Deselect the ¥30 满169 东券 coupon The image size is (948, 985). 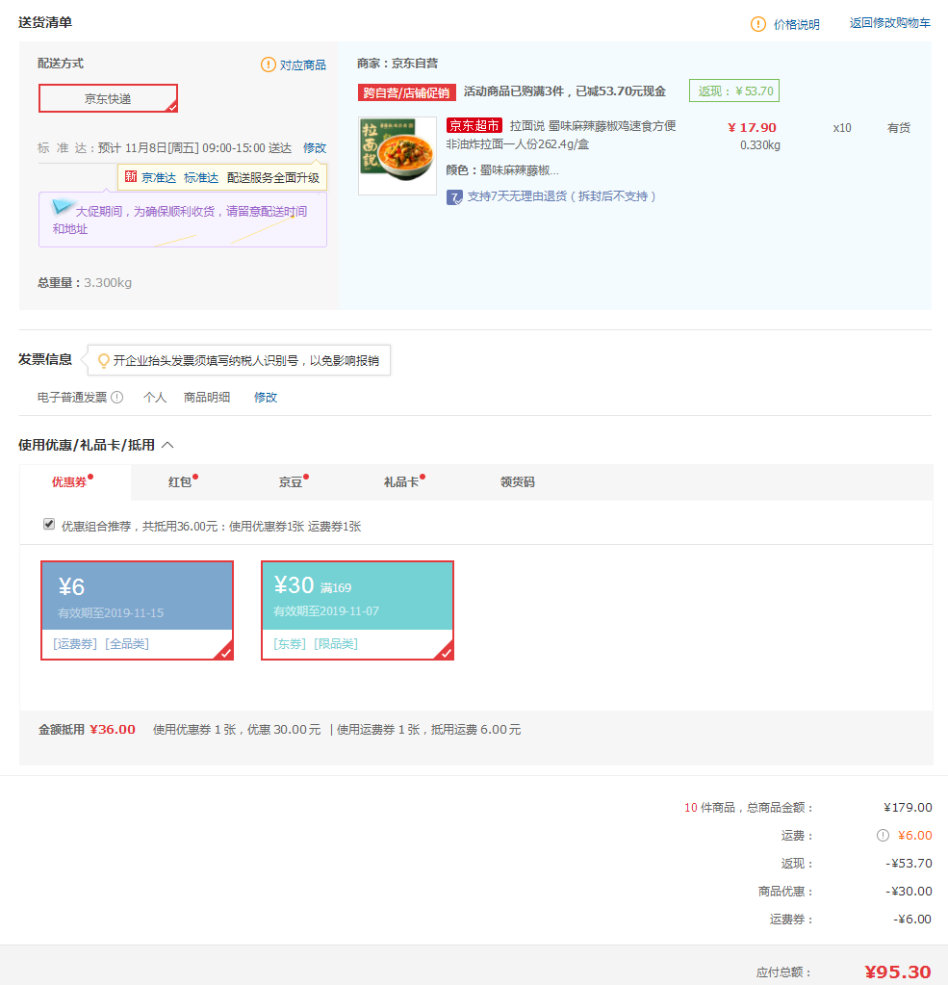[357, 610]
